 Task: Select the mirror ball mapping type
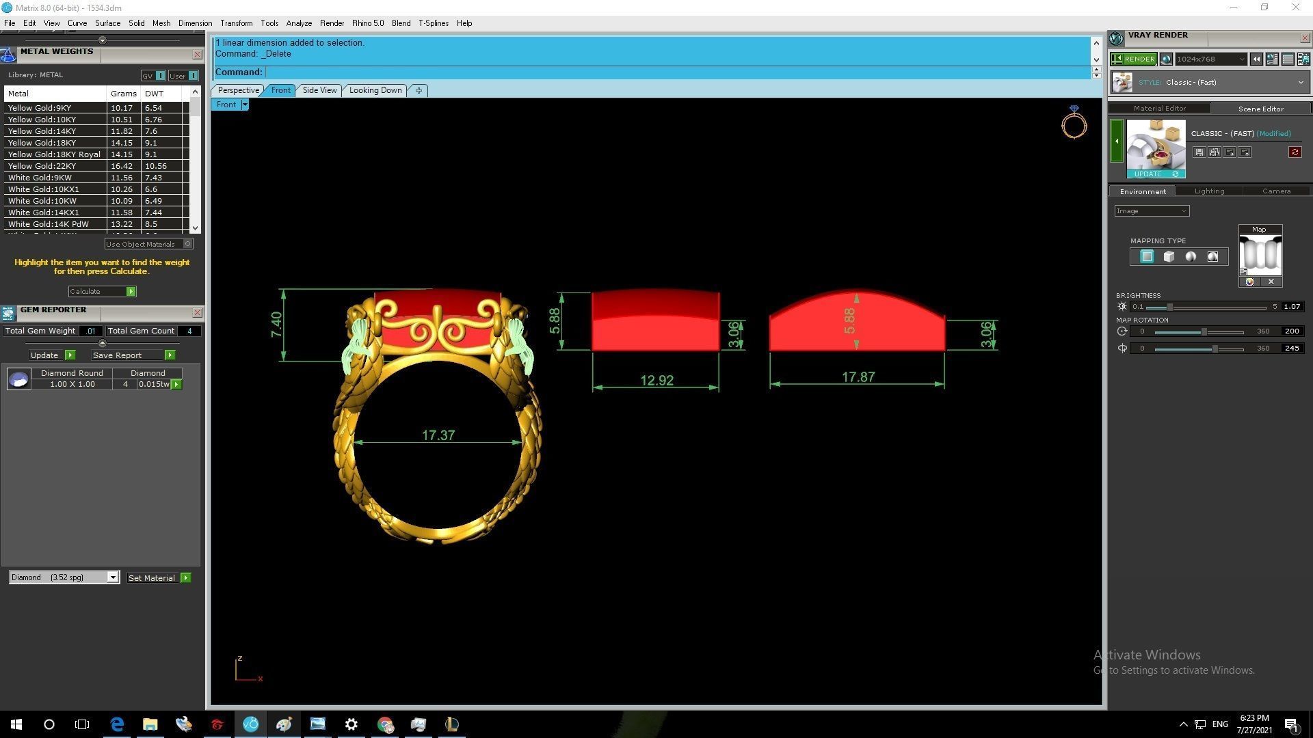click(1212, 257)
